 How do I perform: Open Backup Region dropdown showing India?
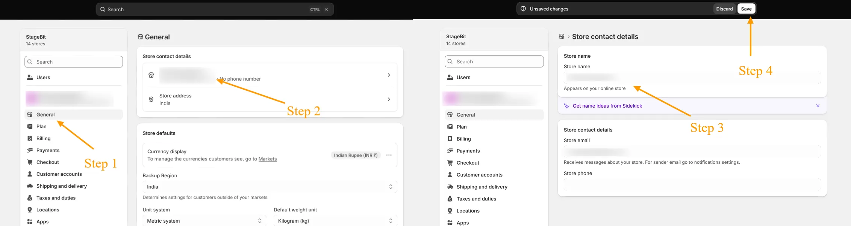point(270,187)
